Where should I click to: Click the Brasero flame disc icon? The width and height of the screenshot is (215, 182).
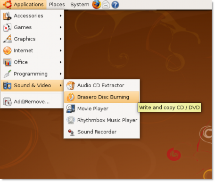[71, 97]
